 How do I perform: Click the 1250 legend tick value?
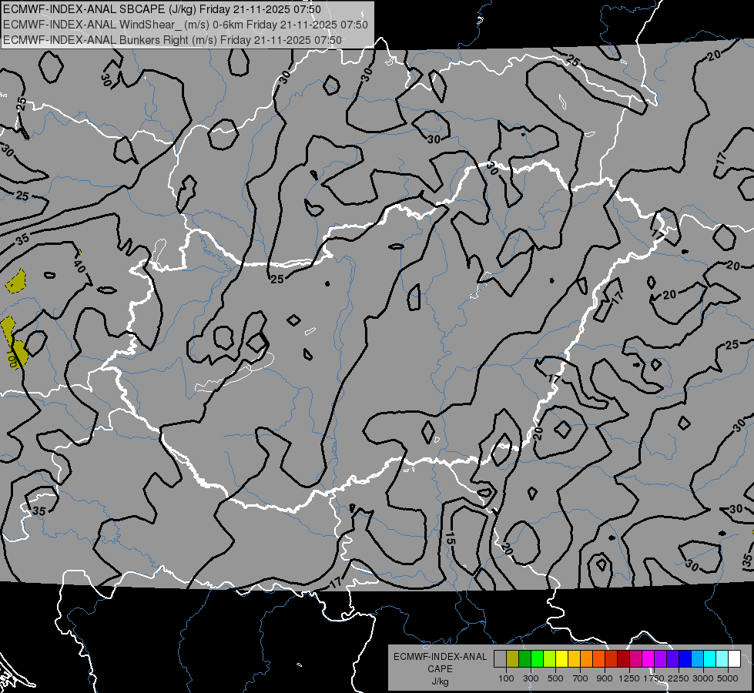(629, 678)
